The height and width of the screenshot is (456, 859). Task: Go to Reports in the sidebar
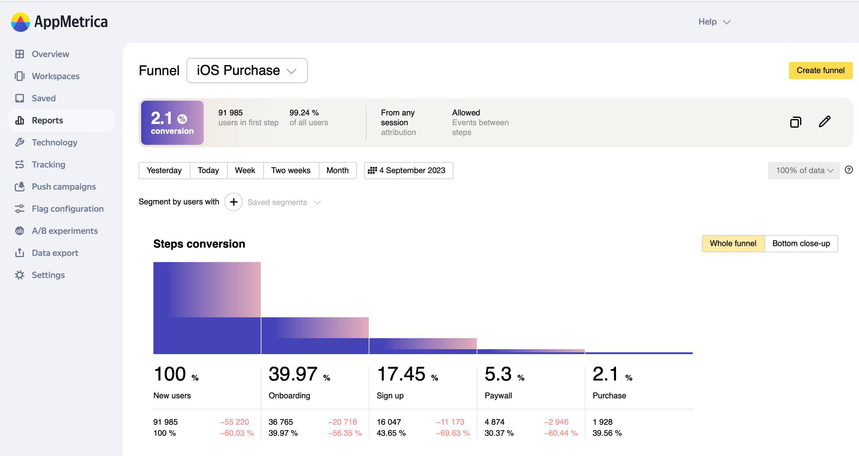coord(47,120)
